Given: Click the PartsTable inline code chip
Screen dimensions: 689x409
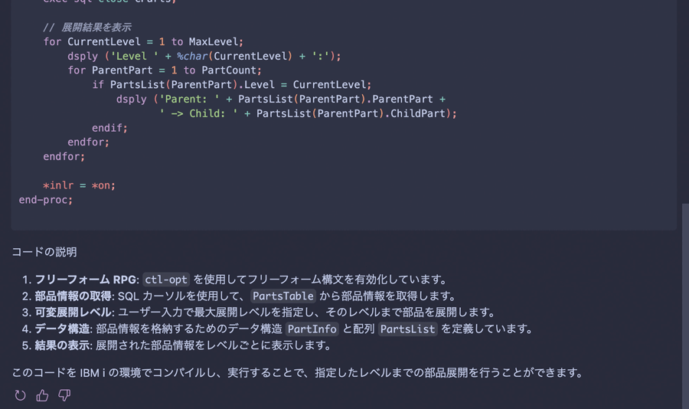Looking at the screenshot, I should 283,296.
